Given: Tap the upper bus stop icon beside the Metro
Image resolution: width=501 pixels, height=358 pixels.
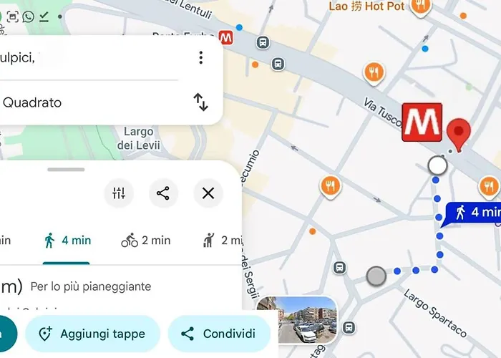Looking at the screenshot, I should [263, 42].
